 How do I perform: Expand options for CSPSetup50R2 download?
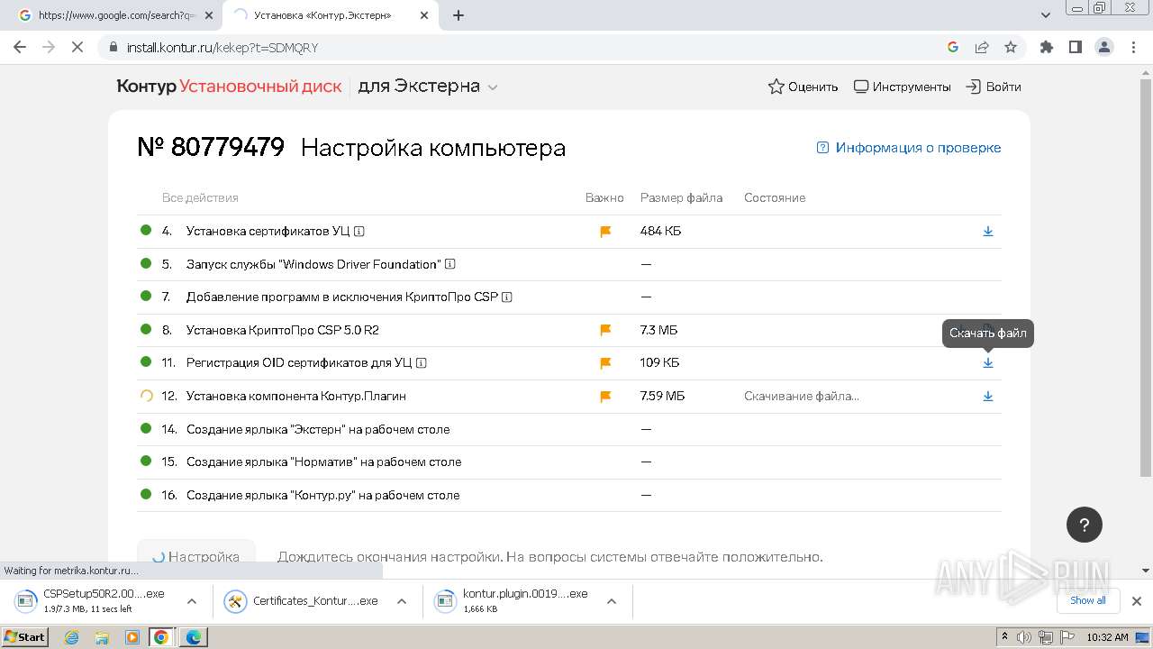coord(192,601)
